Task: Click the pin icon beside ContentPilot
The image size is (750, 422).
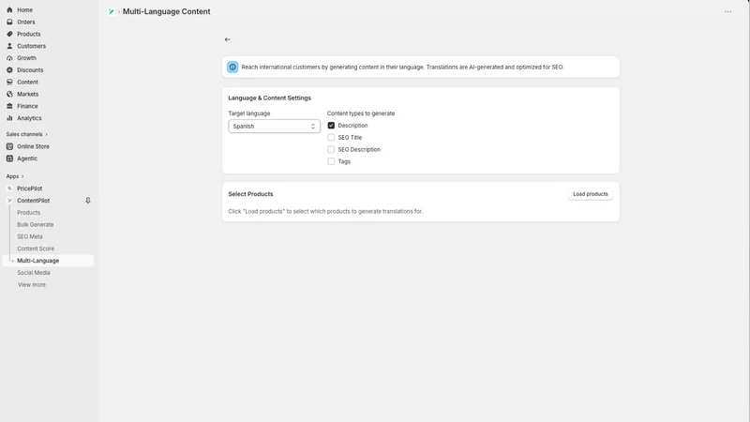Action: coord(88,201)
